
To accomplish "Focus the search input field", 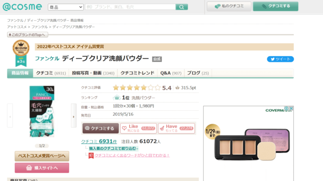I will point(130,7).
